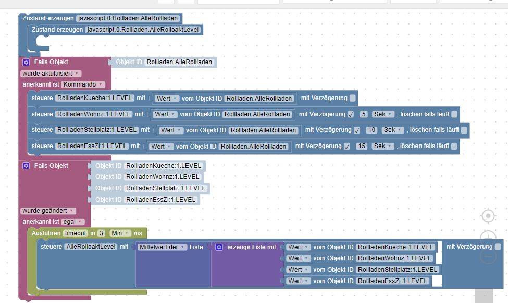Image resolution: width=508 pixels, height=303 pixels.
Task: Click gear icon on erzeuge Liste mit block
Action: tap(219, 247)
